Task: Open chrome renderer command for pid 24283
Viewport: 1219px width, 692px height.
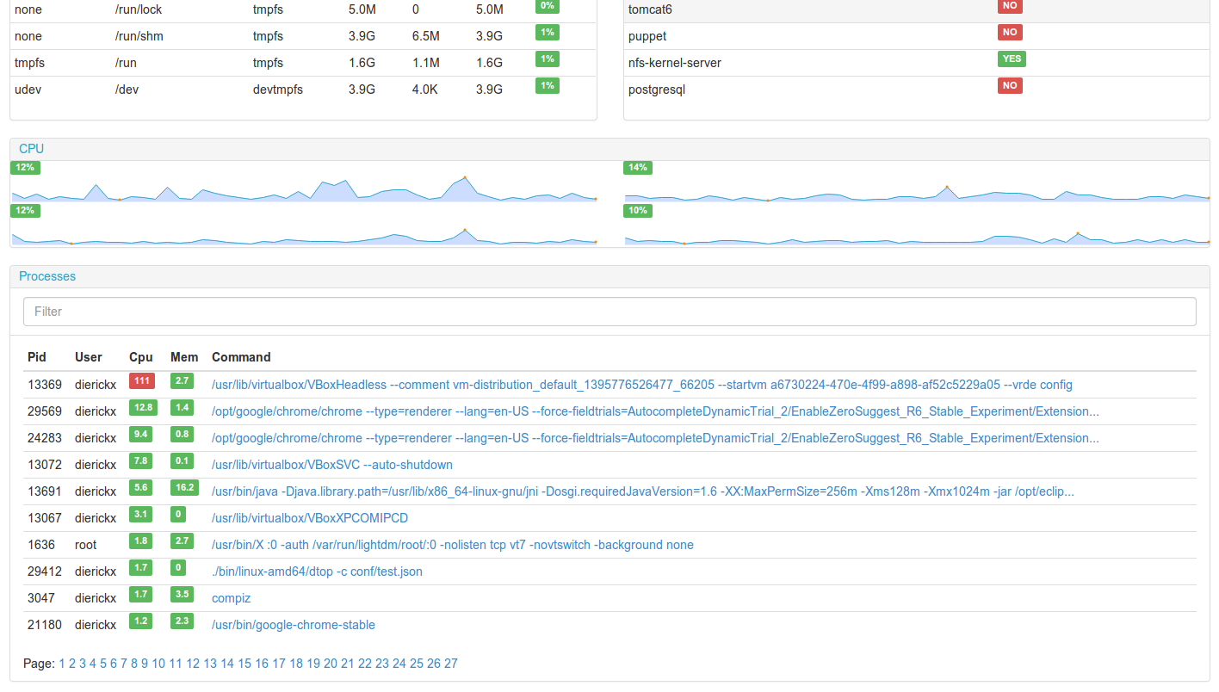Action: click(x=655, y=438)
